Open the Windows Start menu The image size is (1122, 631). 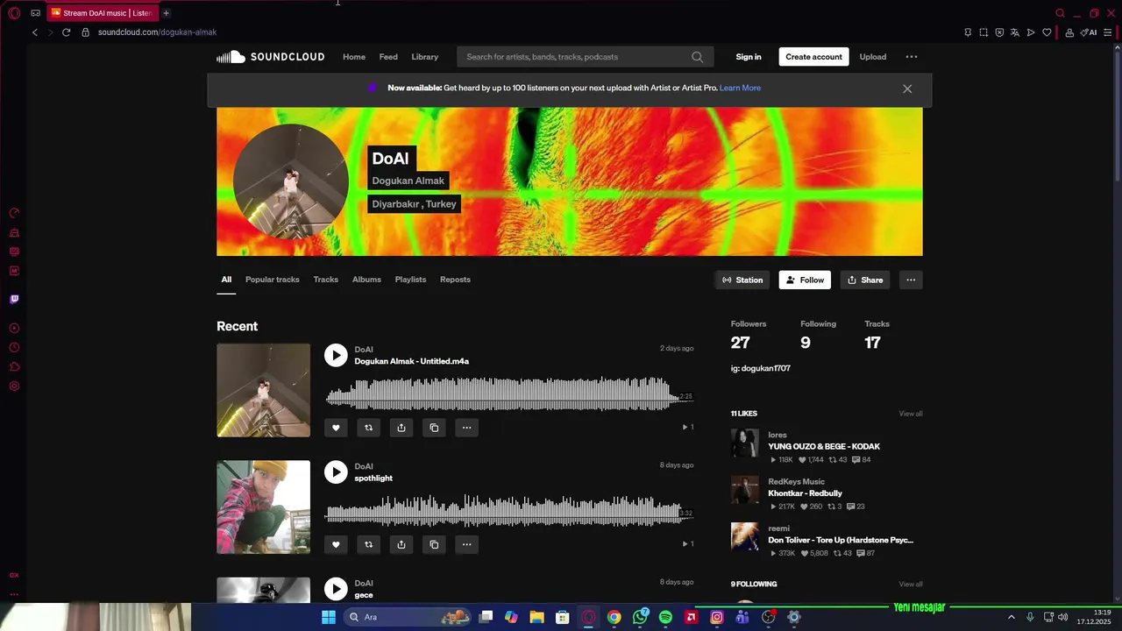click(x=328, y=617)
